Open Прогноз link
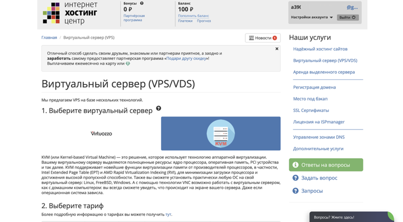 click(x=204, y=21)
